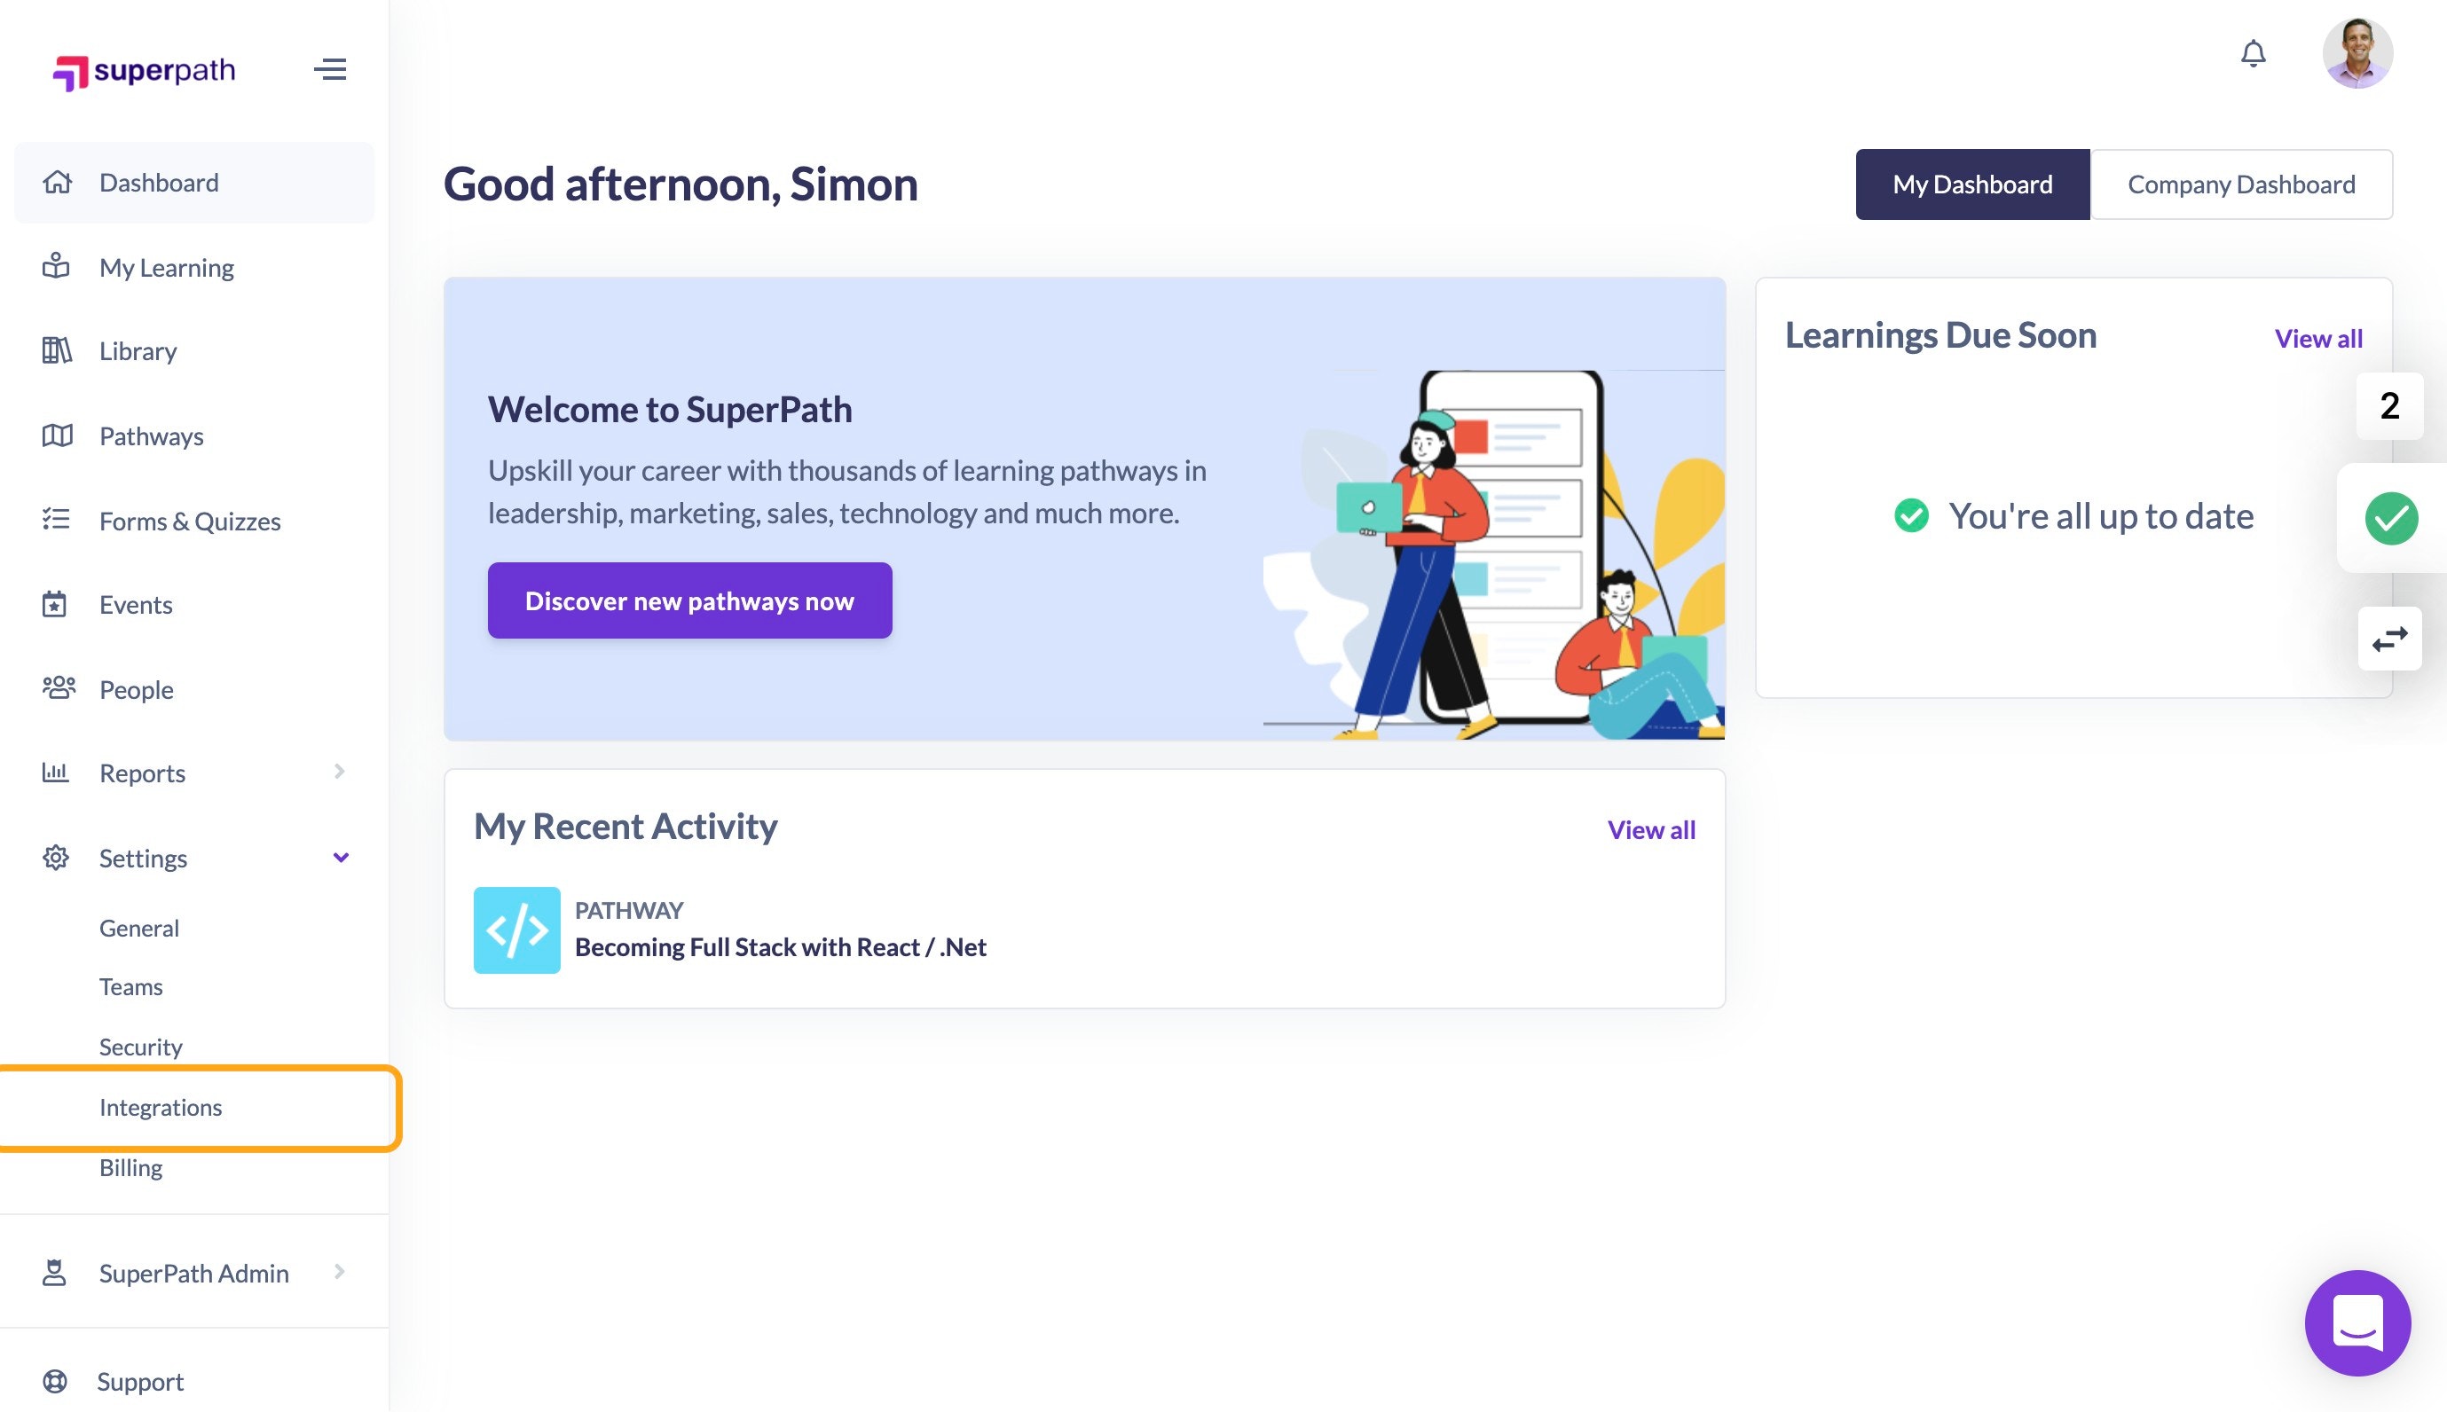Click the notification bell icon
The width and height of the screenshot is (2447, 1412).
click(2254, 52)
